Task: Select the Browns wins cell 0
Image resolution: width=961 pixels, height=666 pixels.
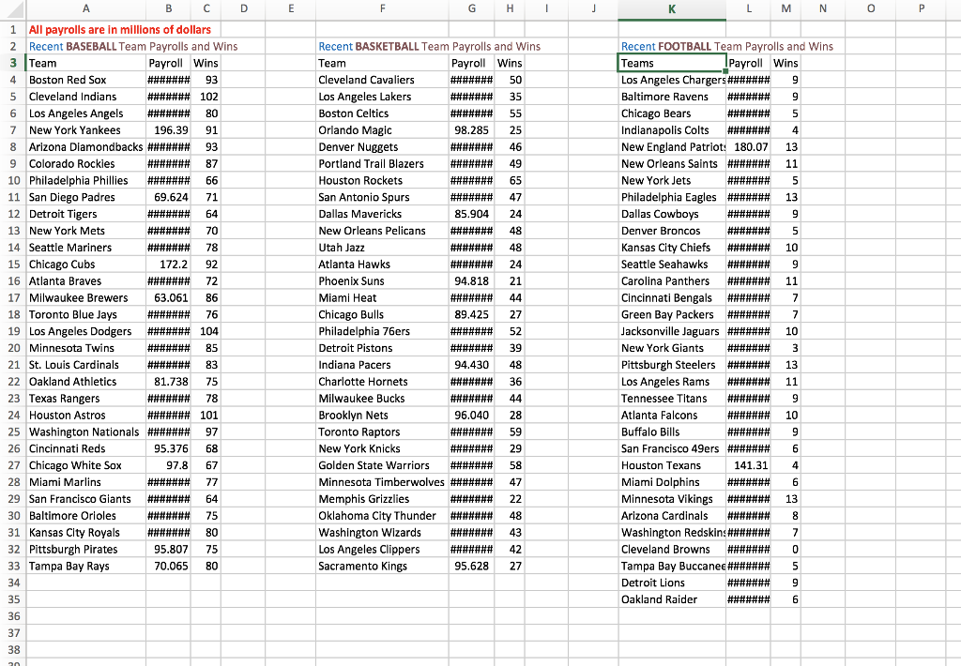Action: (x=786, y=550)
